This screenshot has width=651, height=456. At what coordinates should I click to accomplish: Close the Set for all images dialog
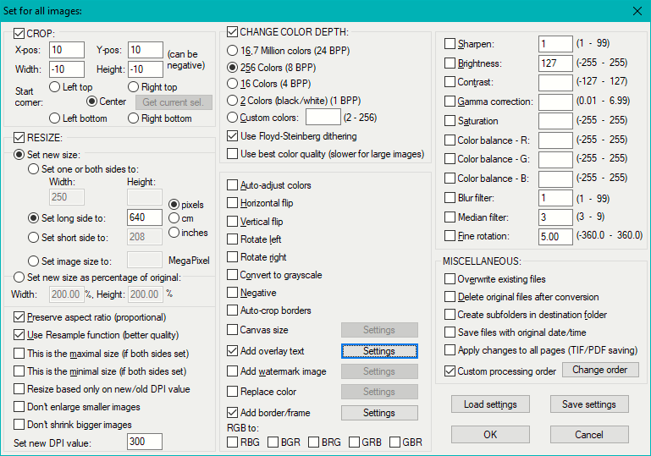[x=637, y=11]
